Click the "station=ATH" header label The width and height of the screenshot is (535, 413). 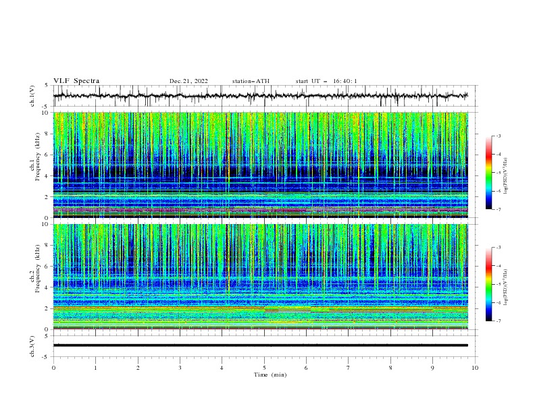[251, 81]
